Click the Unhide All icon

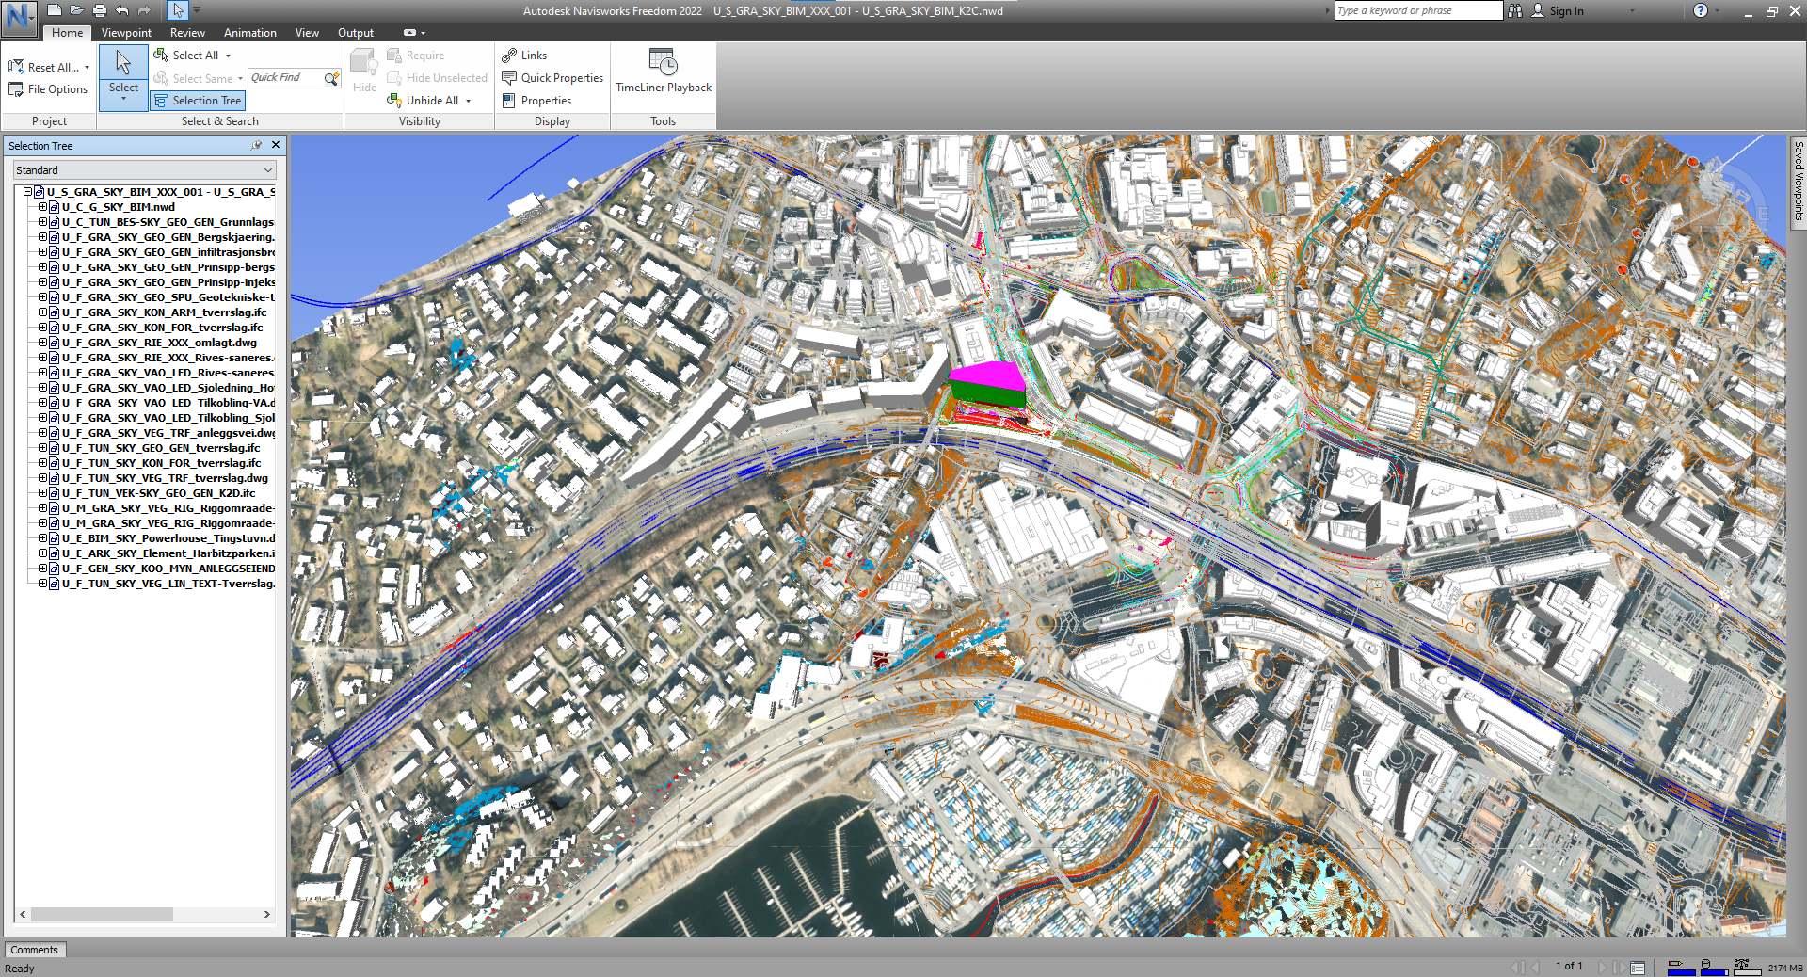(x=394, y=101)
